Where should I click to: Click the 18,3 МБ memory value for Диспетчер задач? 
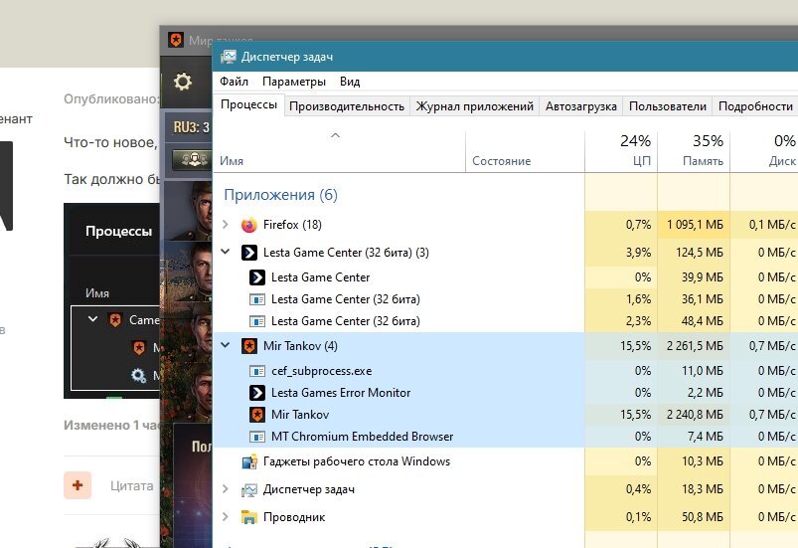703,489
